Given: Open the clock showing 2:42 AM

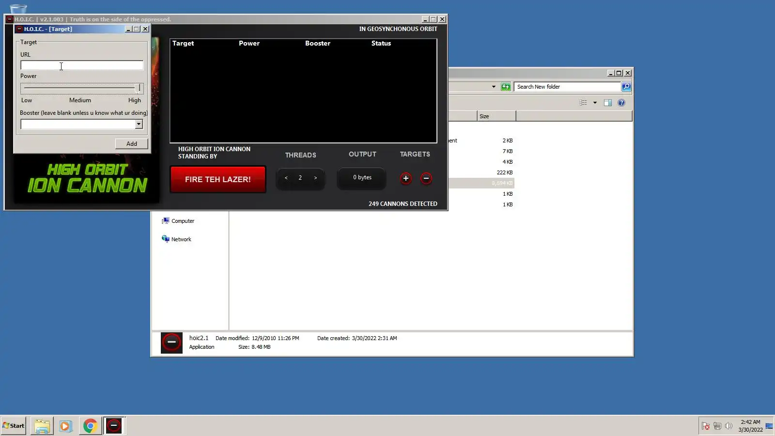Looking at the screenshot, I should coord(750,426).
